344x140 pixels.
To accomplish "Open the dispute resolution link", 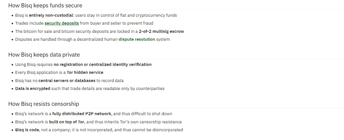I will (137, 39).
